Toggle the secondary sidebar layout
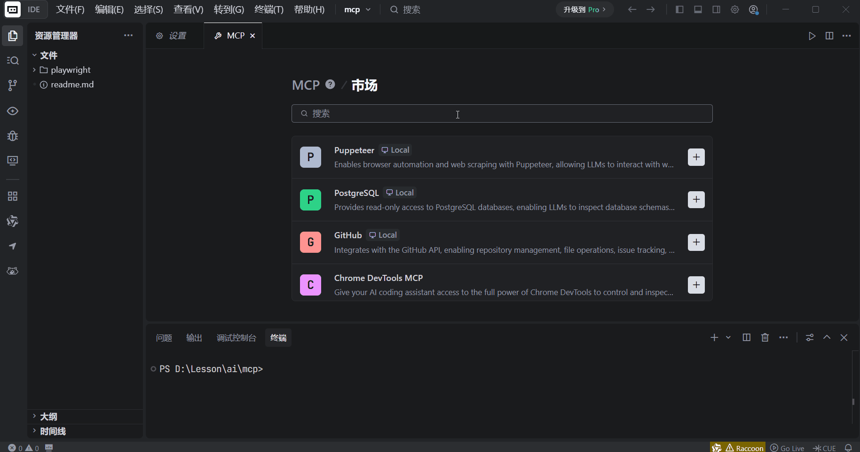Viewport: 860px width, 452px height. pyautogui.click(x=717, y=9)
